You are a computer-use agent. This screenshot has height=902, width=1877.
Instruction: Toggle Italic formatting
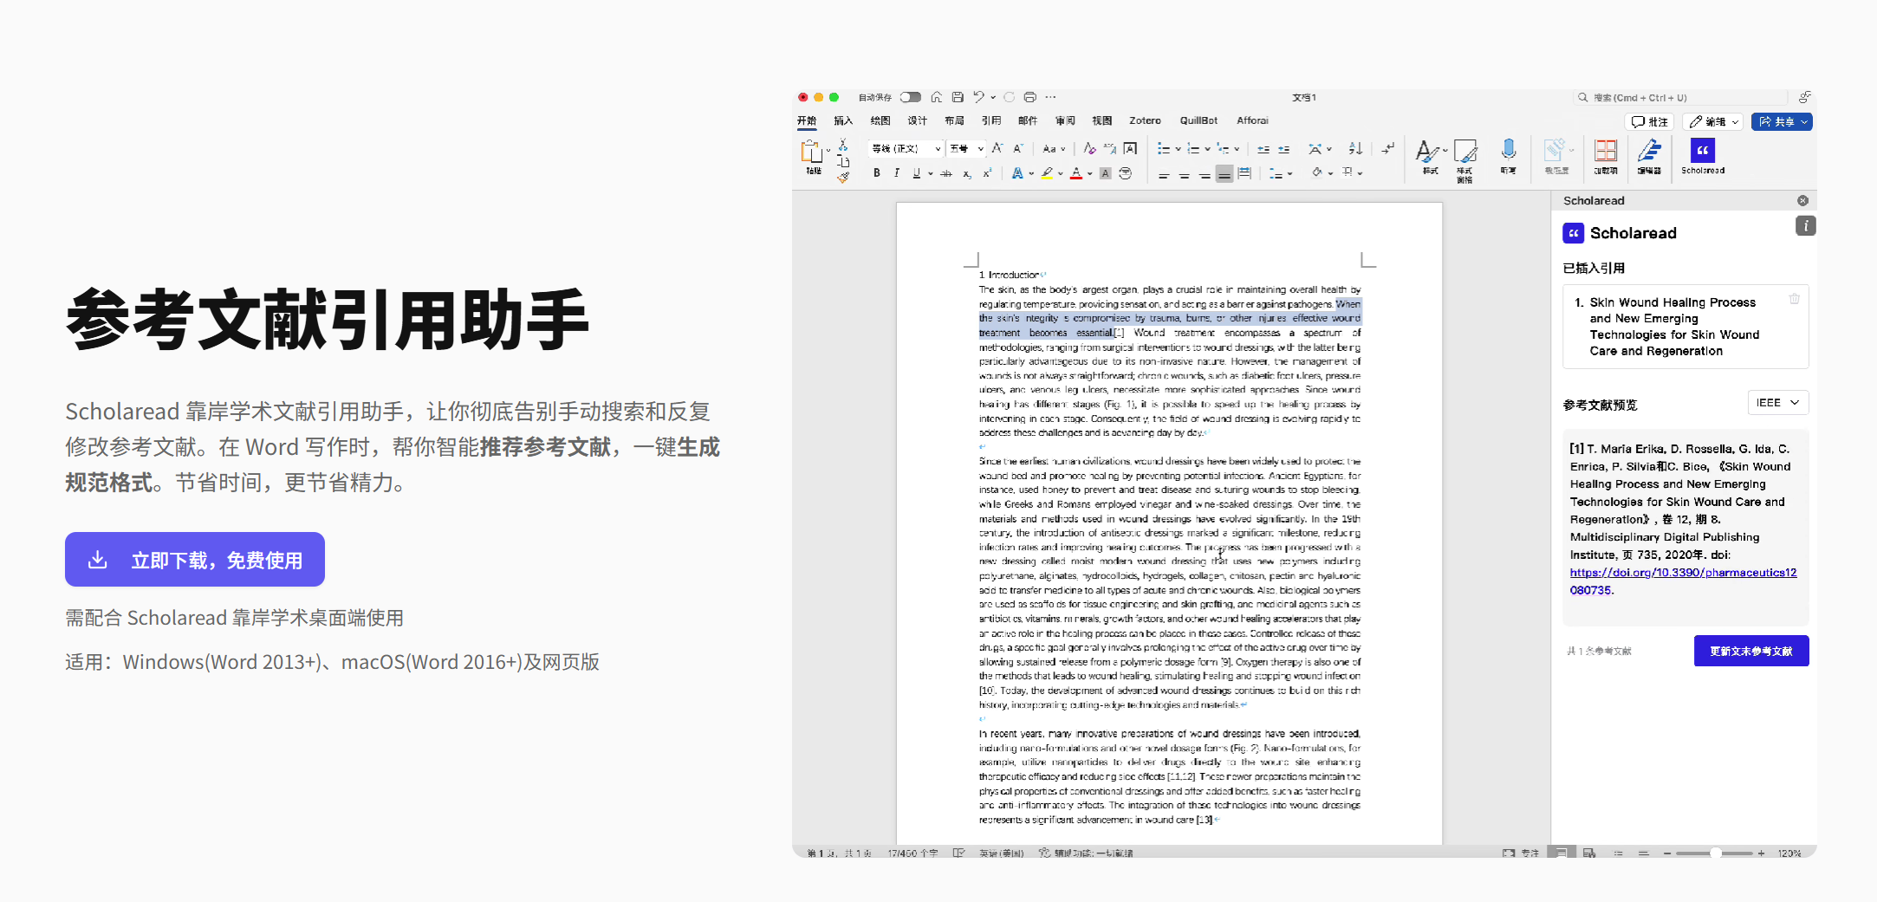pos(896,173)
